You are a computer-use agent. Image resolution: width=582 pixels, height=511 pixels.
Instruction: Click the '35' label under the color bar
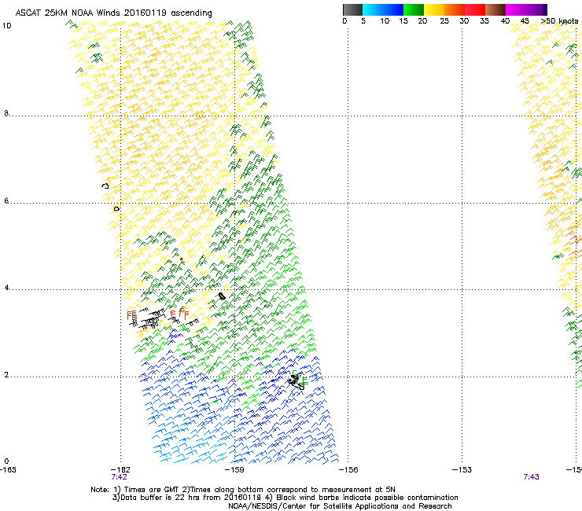(x=484, y=21)
